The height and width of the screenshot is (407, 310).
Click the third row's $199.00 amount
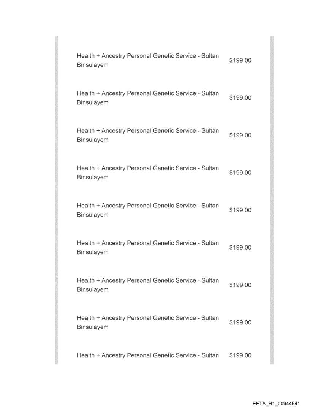(x=240, y=135)
